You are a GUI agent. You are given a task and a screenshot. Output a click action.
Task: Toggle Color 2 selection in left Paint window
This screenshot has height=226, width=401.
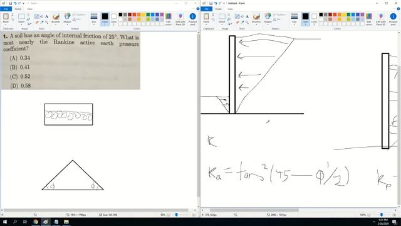click(113, 19)
